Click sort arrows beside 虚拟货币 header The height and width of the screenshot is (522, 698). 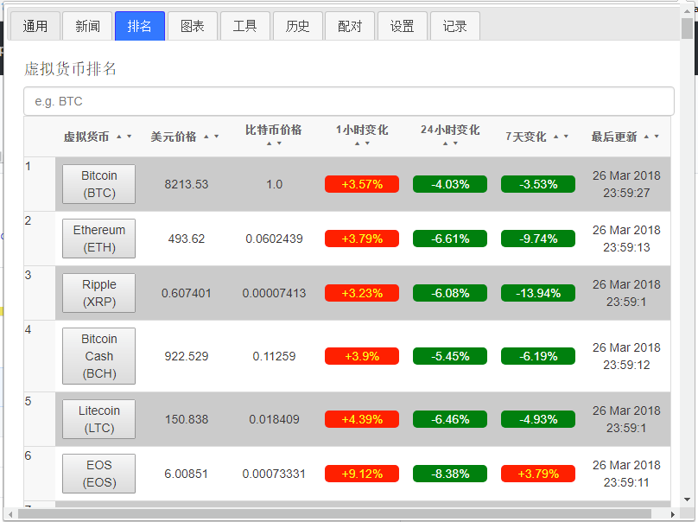(x=124, y=137)
